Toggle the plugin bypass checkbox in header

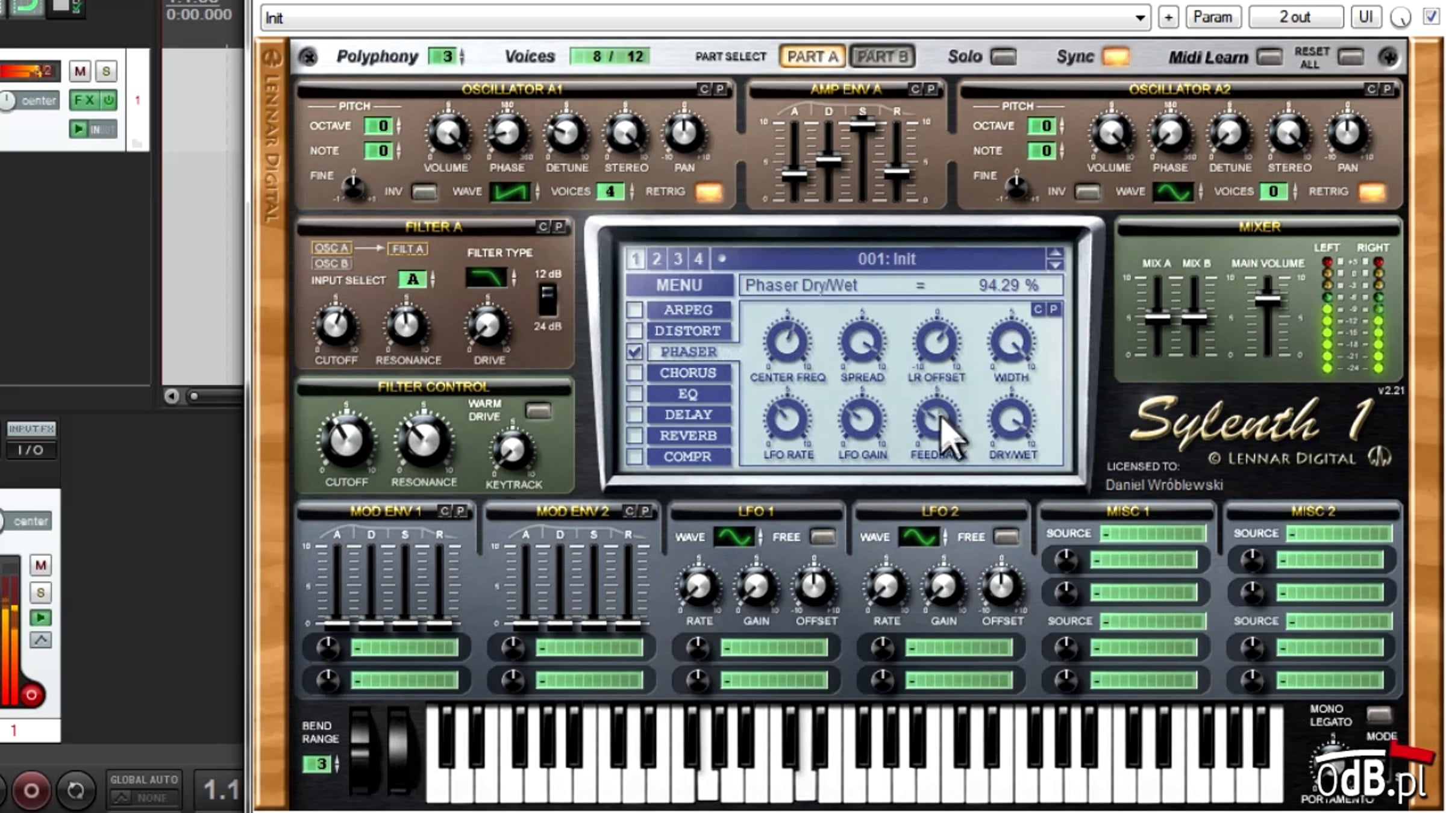point(1432,16)
